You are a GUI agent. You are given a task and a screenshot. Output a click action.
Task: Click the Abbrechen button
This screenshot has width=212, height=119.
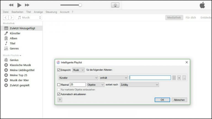pyautogui.click(x=179, y=100)
